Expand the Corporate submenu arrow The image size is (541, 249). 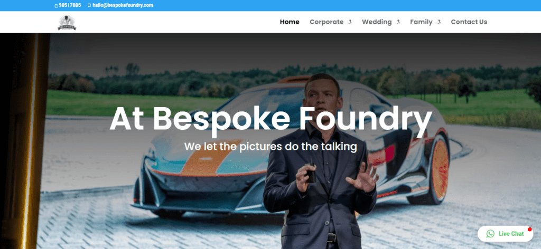350,22
